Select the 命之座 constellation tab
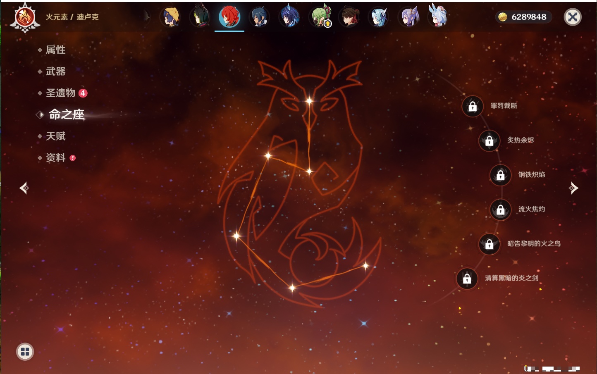This screenshot has height=374, width=597. point(66,114)
